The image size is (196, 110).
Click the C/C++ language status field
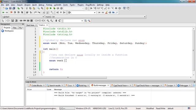pyautogui.click(x=67, y=108)
